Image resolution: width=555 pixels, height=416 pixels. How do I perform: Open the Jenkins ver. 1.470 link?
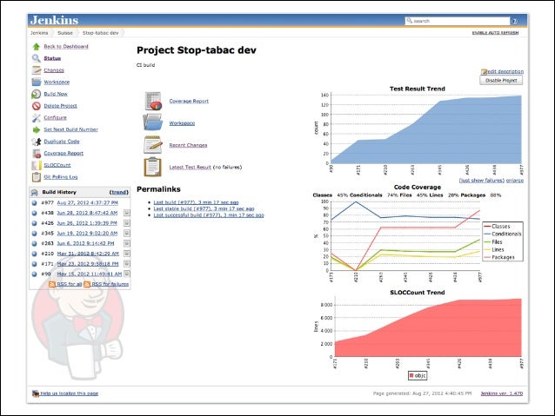[502, 393]
